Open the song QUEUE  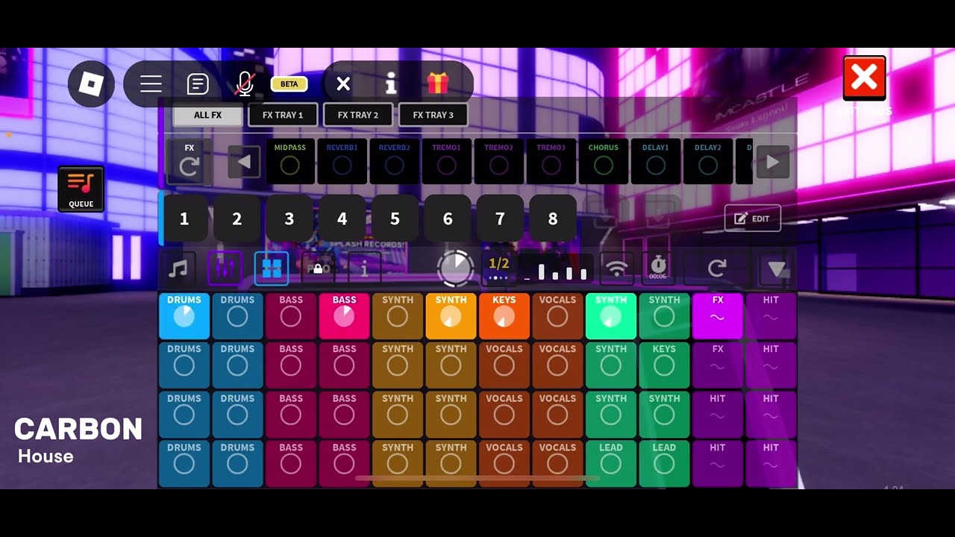pos(81,189)
